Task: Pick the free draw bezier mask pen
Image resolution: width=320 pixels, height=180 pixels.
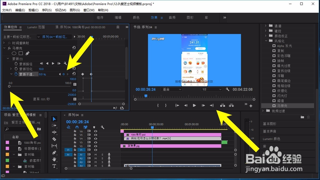Action: pos(27,53)
